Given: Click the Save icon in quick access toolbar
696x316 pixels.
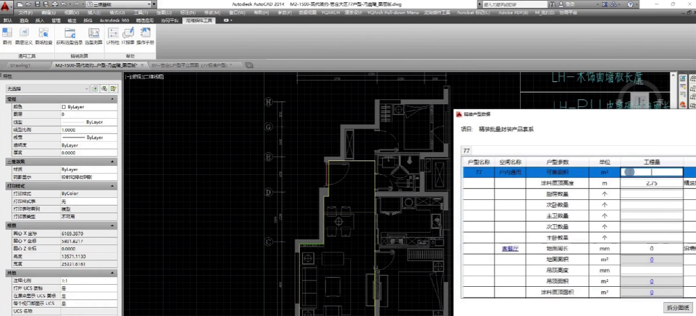Looking at the screenshot, I should [38, 4].
